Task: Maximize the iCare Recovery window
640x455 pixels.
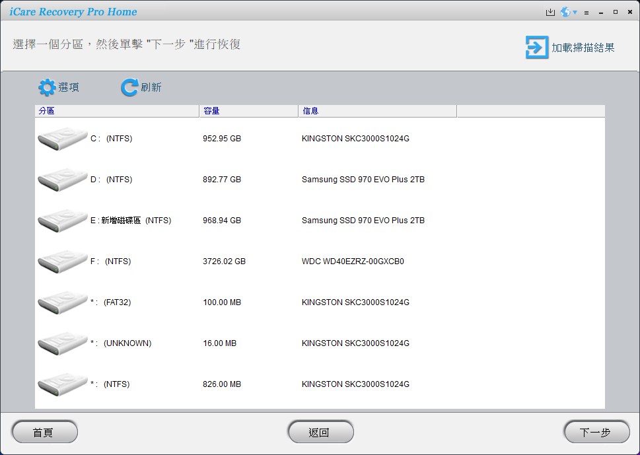Action: pos(616,13)
